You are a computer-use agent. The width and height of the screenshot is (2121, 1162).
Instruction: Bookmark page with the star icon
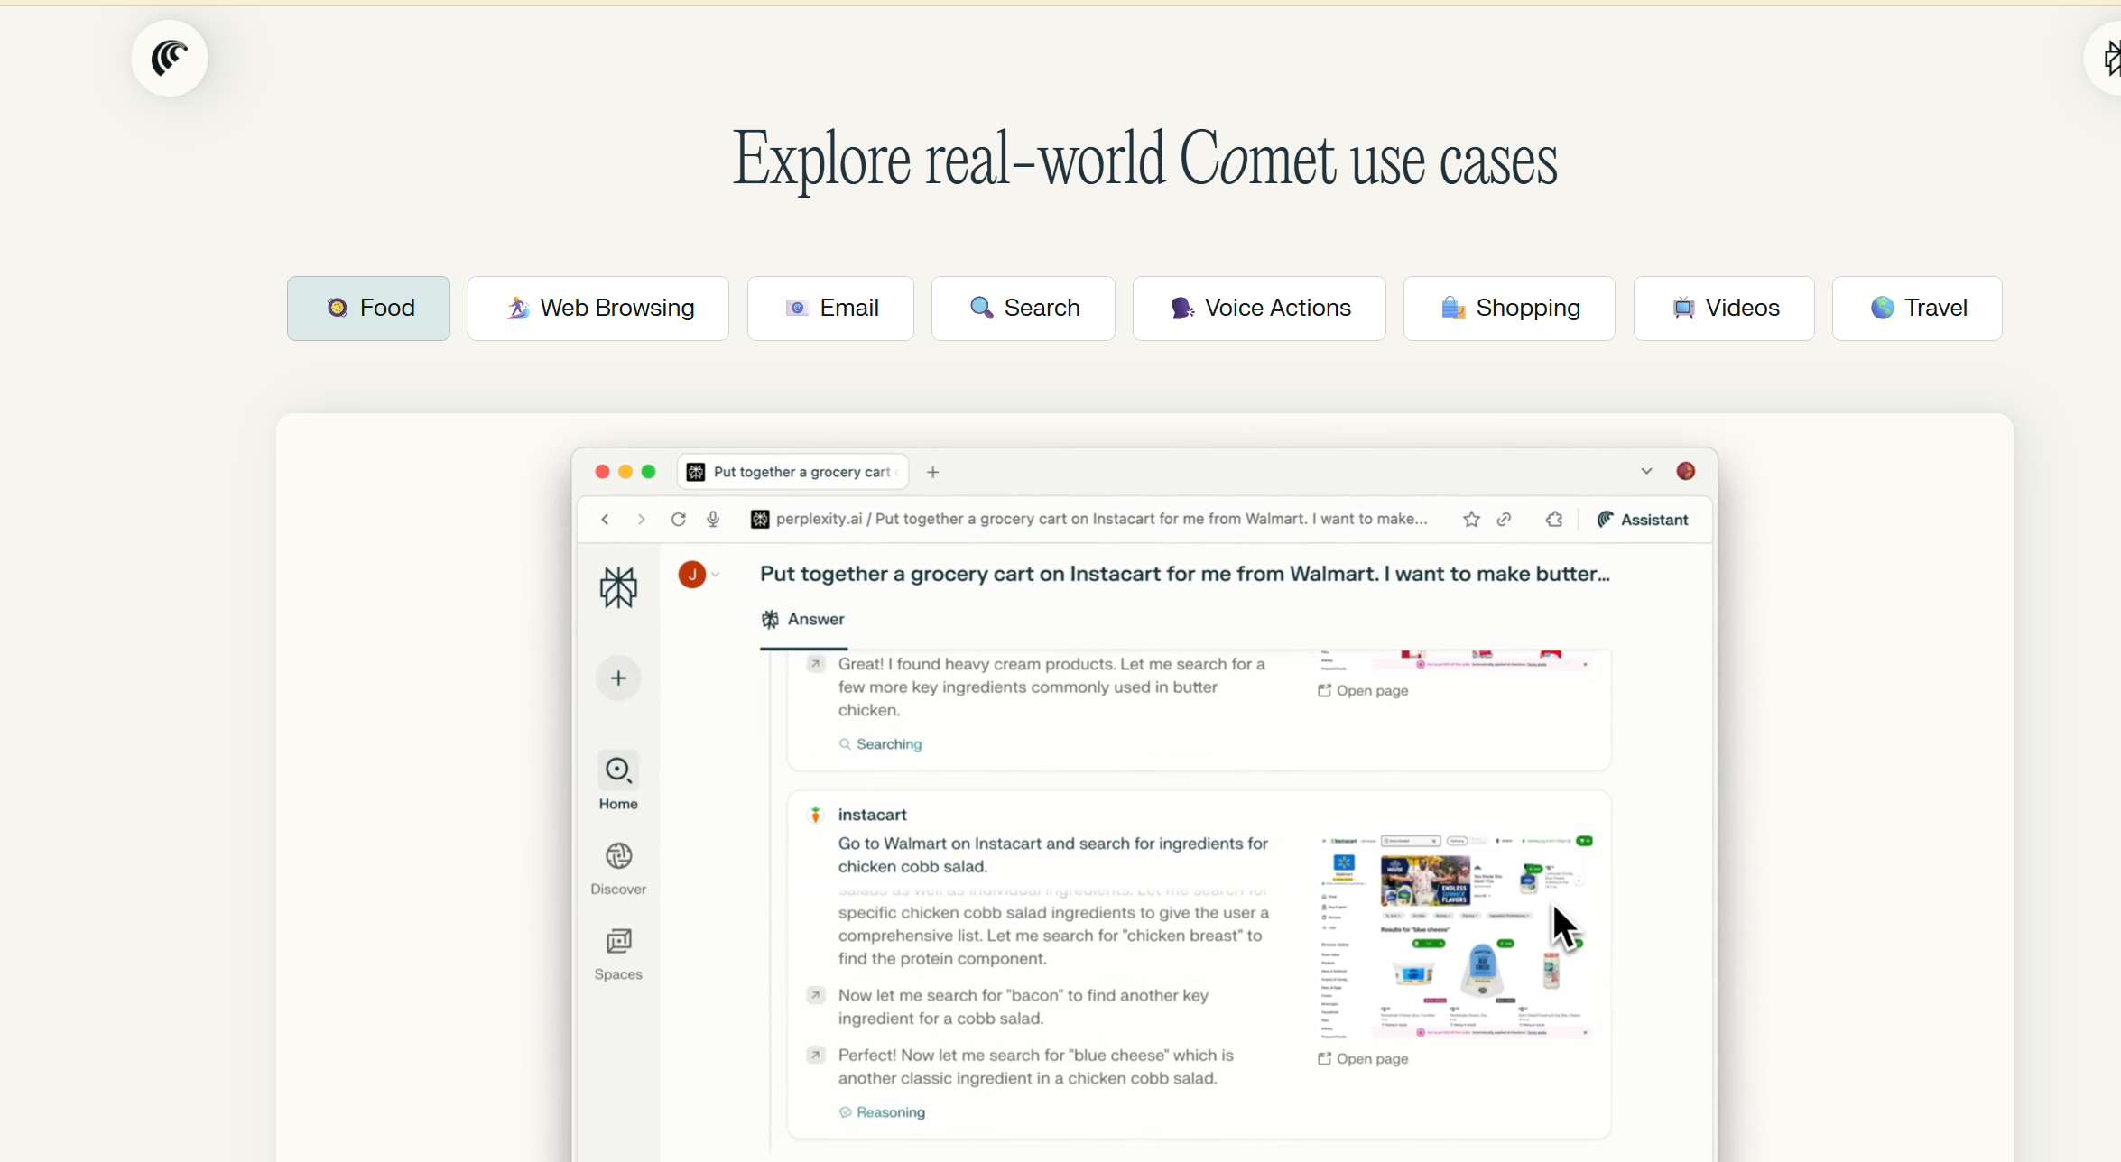1471,520
